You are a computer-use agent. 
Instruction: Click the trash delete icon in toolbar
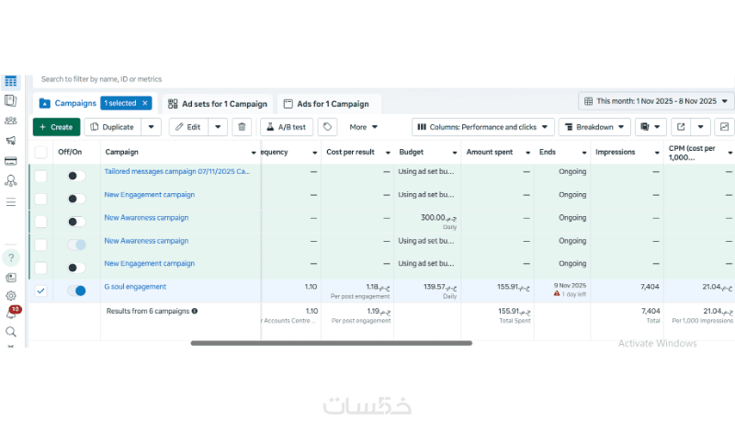[x=242, y=127]
